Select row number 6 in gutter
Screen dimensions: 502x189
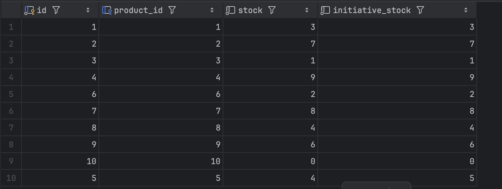[11, 111]
